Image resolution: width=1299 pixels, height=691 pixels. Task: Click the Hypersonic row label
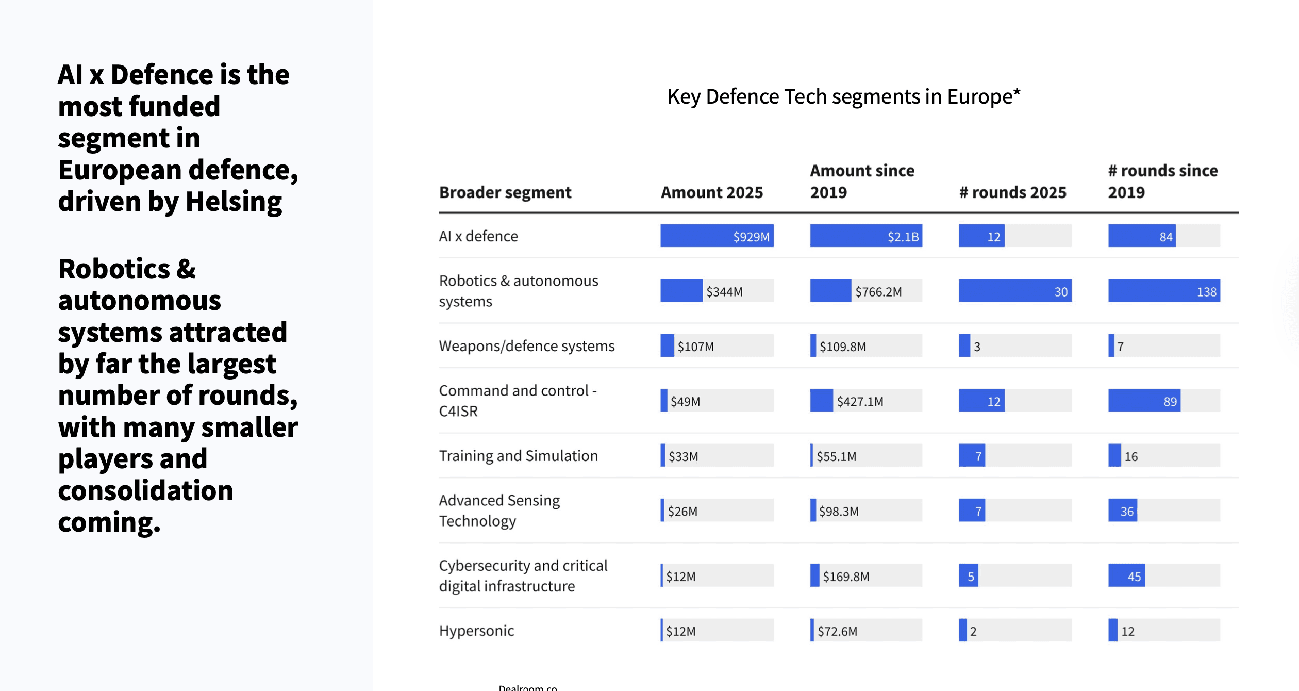(x=476, y=631)
